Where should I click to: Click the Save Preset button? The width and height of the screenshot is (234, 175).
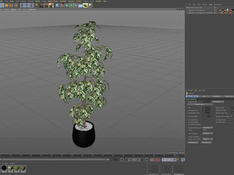[x=206, y=142]
